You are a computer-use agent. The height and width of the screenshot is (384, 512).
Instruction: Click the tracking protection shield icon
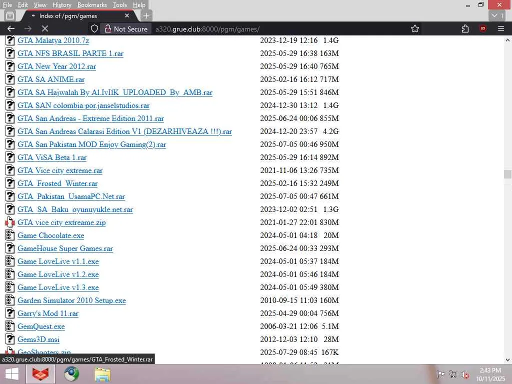click(x=94, y=28)
